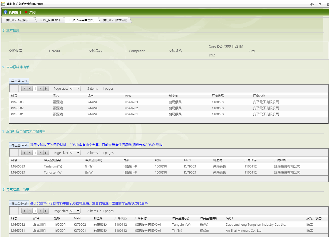Click the Tantalum(Ta) cell
The height and width of the screenshot is (237, 329).
[x=53, y=166]
